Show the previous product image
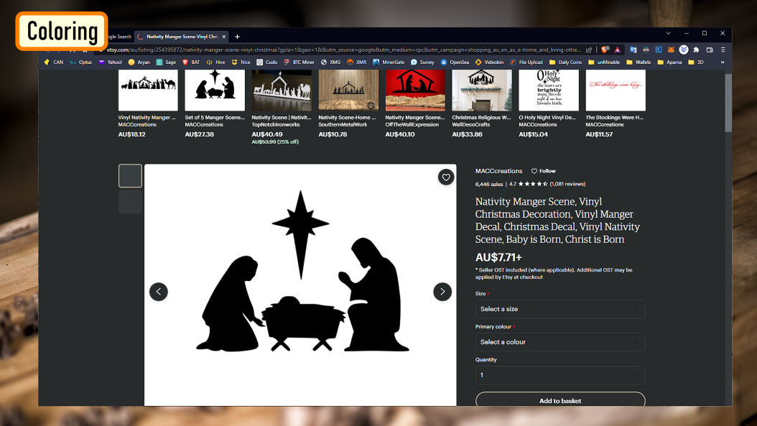This screenshot has height=426, width=757. 158,292
